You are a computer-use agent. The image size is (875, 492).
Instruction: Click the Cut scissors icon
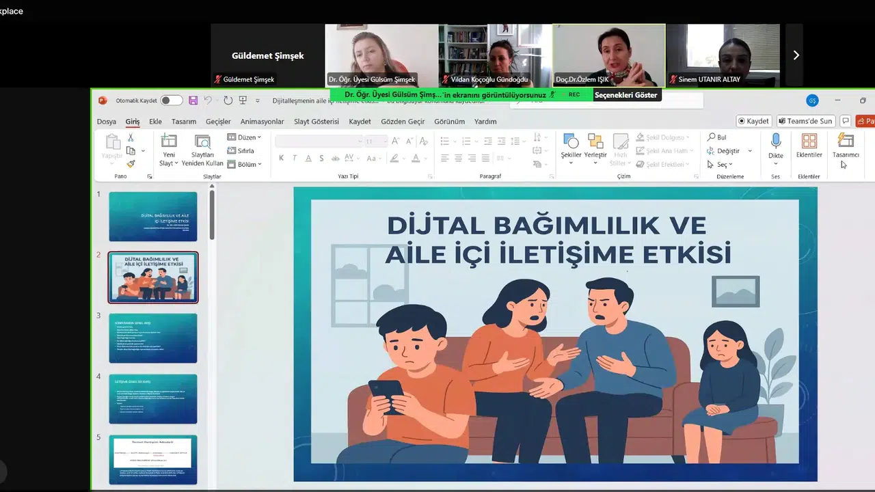pyautogui.click(x=131, y=138)
